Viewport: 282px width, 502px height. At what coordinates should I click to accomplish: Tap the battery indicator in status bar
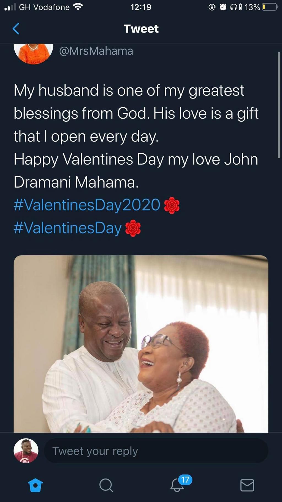(269, 7)
